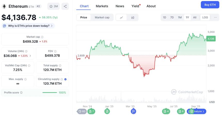Open the history marker showing 60
The width and height of the screenshot is (222, 115).
tap(82, 111)
